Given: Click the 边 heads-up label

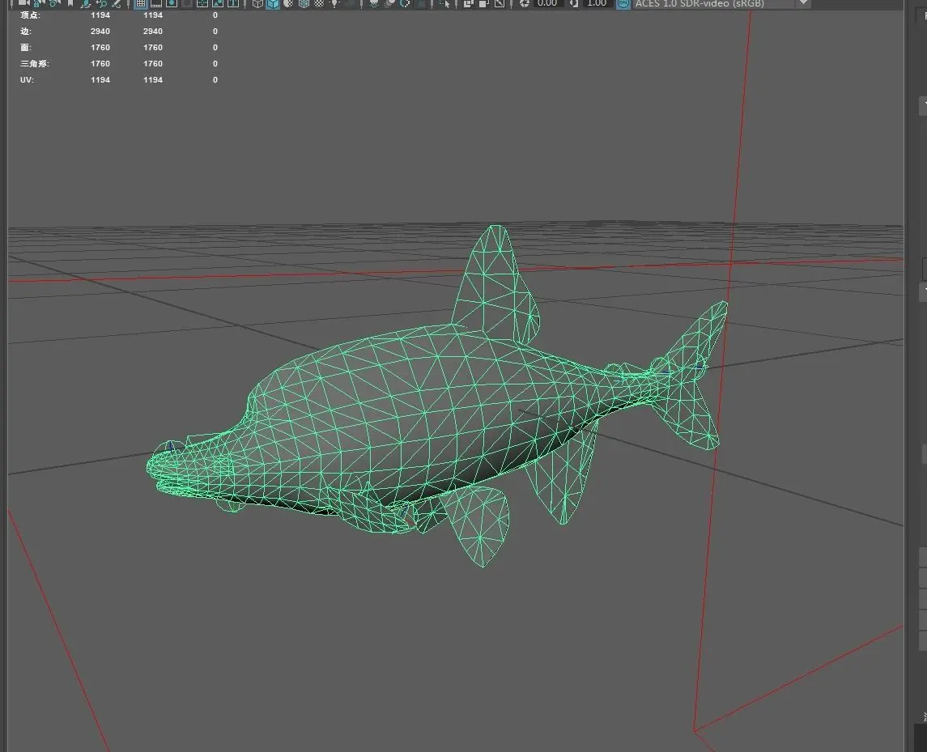Looking at the screenshot, I should pos(25,31).
